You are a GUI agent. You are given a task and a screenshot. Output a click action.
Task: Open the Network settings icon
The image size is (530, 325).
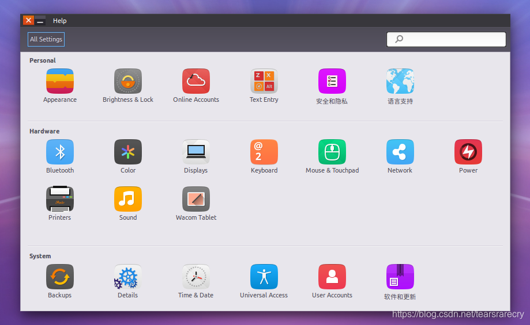tap(400, 152)
